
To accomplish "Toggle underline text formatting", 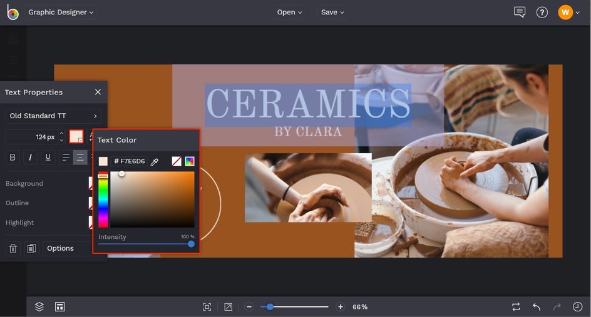I will [x=48, y=158].
